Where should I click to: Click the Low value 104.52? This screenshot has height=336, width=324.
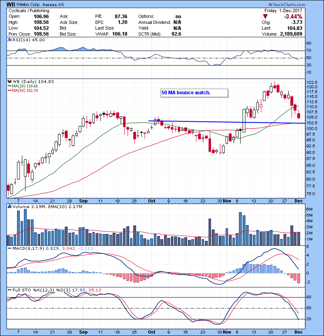tap(41, 28)
